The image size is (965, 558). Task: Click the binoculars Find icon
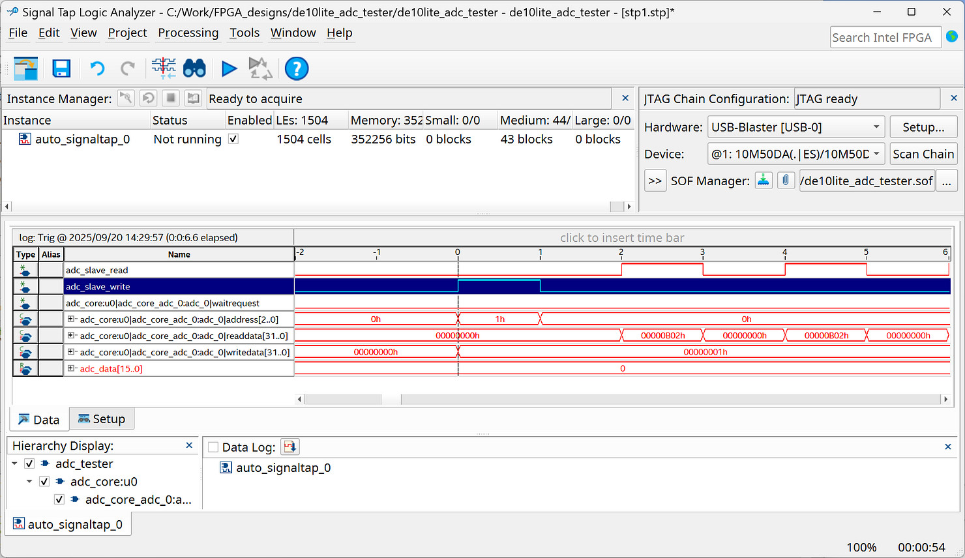[x=194, y=68]
